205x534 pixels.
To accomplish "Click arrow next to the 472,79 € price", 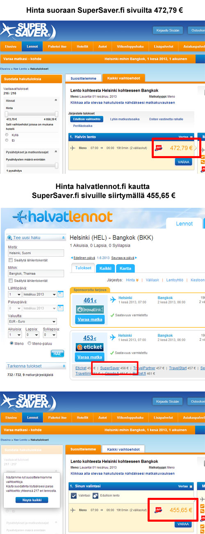I will click(196, 148).
